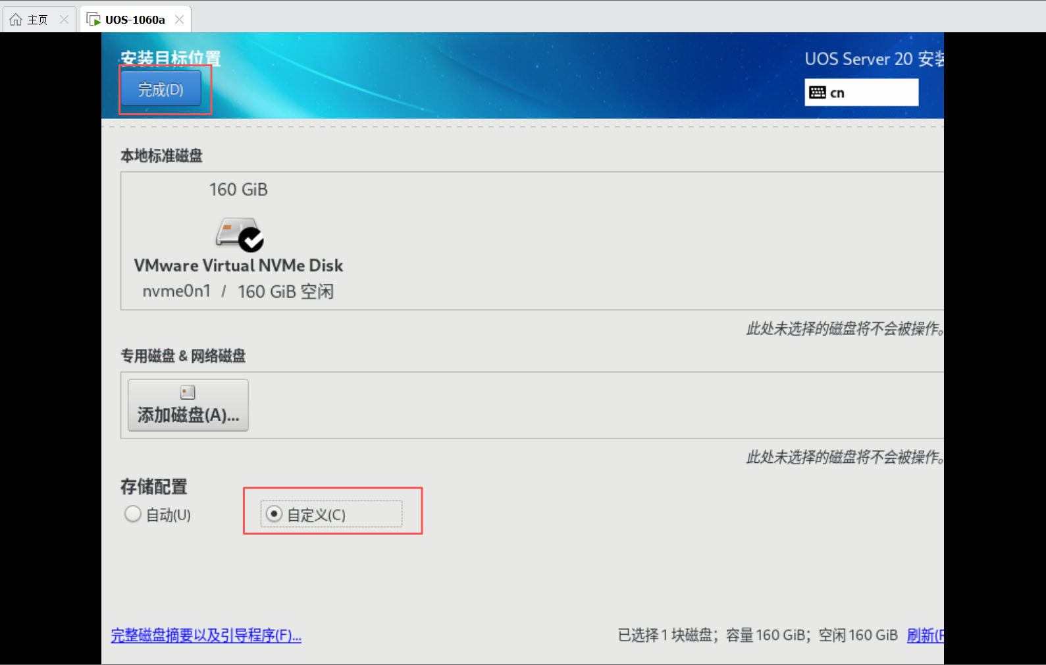Click the 完成(D) done button
Screen dimensions: 1046x665
[x=161, y=89]
